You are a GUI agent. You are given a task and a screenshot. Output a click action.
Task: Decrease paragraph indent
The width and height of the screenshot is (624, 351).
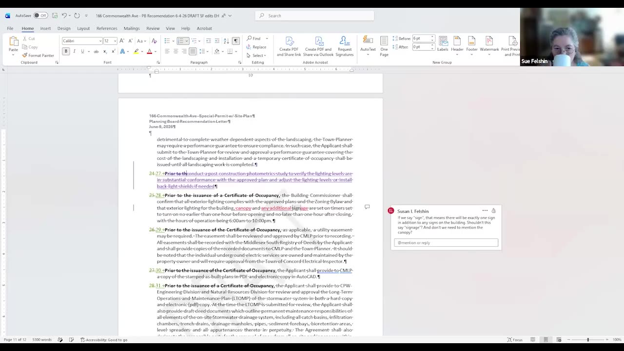(209, 41)
